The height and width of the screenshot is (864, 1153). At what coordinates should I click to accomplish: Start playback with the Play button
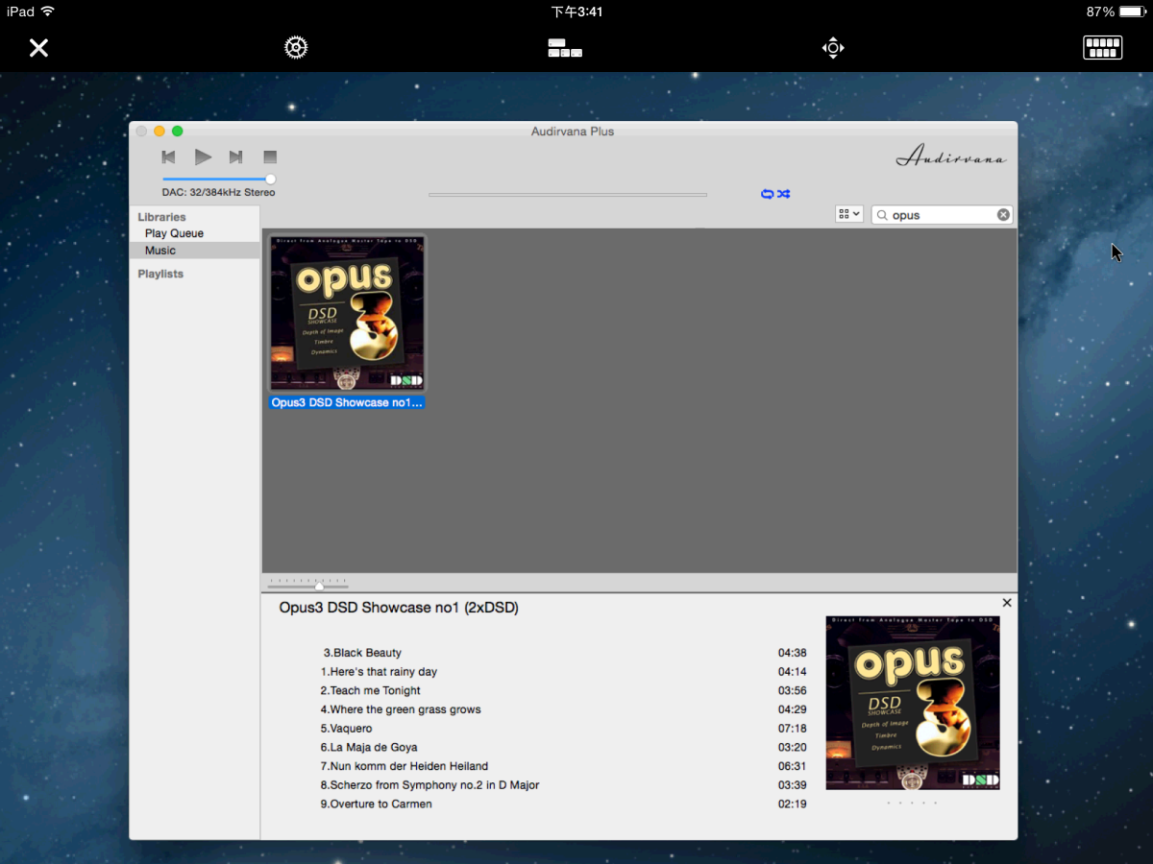pos(203,156)
